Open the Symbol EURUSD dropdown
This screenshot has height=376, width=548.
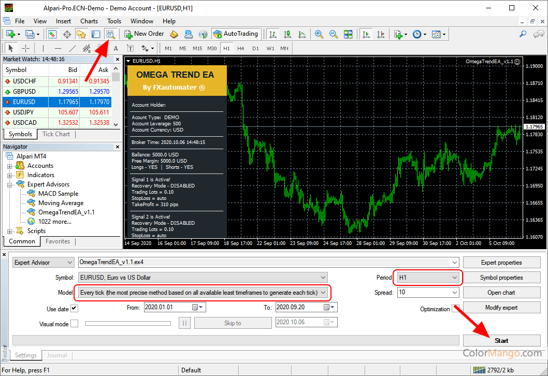pos(203,278)
